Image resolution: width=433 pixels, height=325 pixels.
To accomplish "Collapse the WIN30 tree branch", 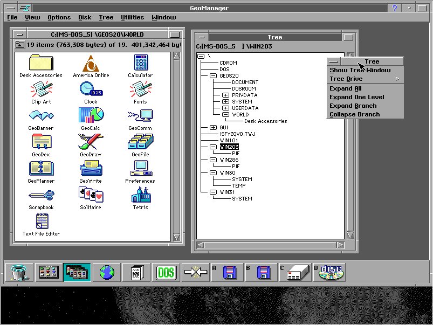I will pyautogui.click(x=213, y=173).
